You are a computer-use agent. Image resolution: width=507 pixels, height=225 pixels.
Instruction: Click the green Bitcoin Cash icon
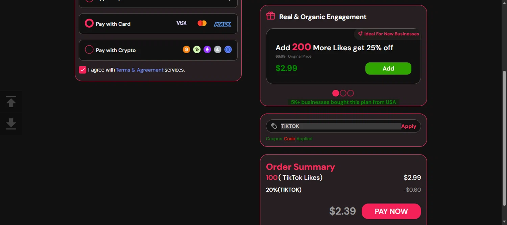[x=197, y=50]
